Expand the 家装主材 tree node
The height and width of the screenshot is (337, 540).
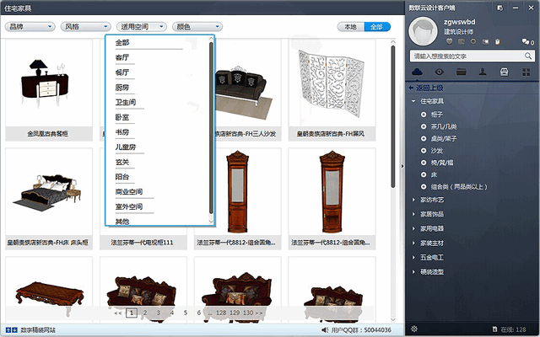[x=413, y=243]
